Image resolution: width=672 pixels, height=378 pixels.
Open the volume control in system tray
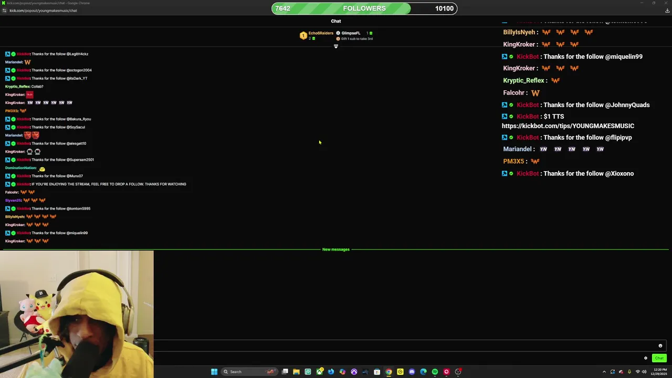pyautogui.click(x=644, y=372)
